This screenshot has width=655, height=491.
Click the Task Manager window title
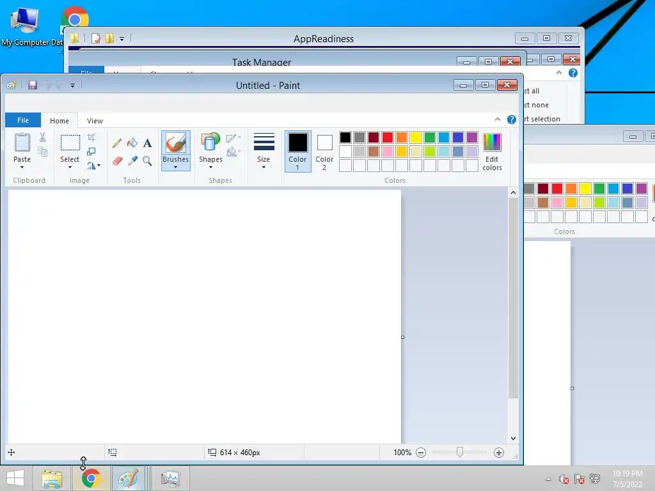262,62
